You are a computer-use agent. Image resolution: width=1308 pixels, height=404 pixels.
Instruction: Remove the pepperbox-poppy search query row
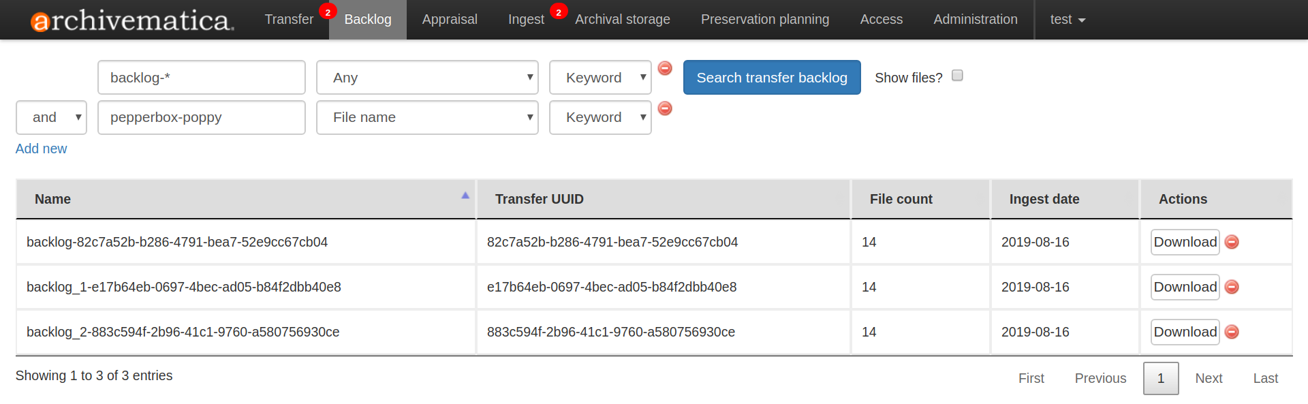pyautogui.click(x=665, y=108)
